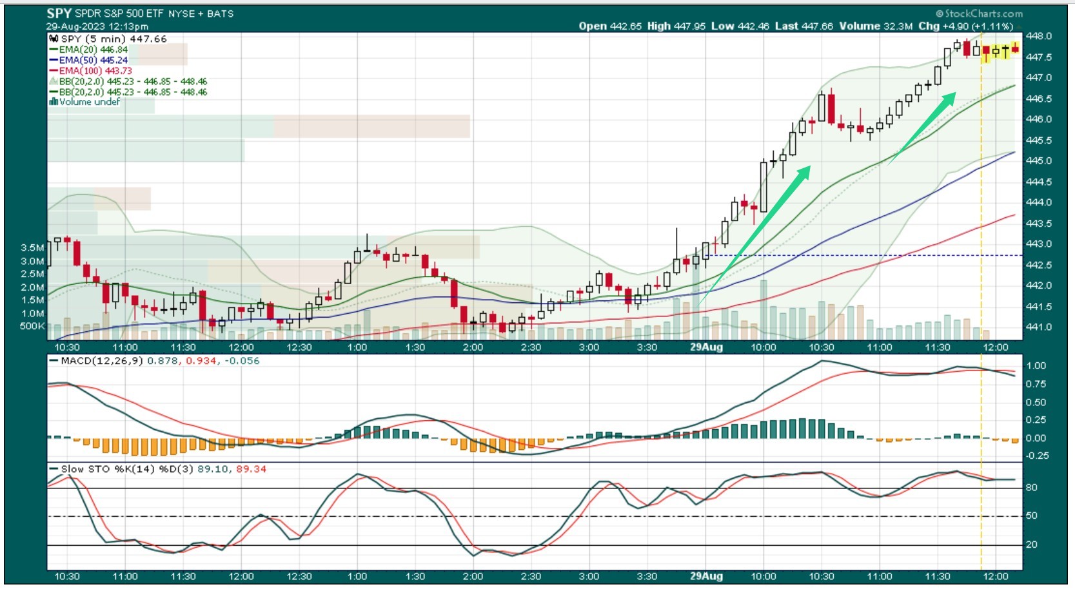This screenshot has height=589, width=1075.
Task: Click the stochastic %D value 89.34
Action: point(251,469)
